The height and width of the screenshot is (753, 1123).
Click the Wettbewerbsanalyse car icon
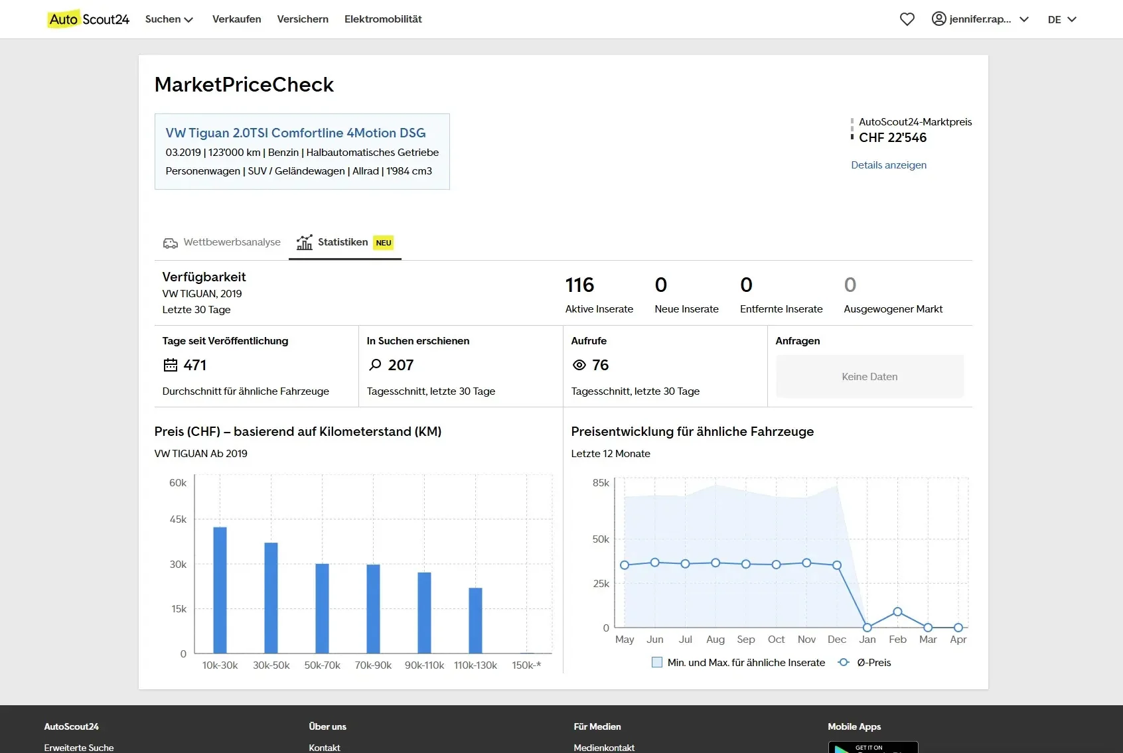(171, 243)
